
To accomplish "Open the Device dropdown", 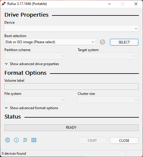I will coord(71,29).
